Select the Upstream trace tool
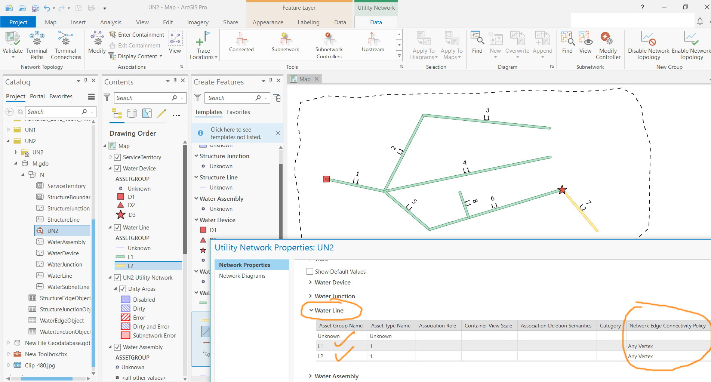 point(373,42)
